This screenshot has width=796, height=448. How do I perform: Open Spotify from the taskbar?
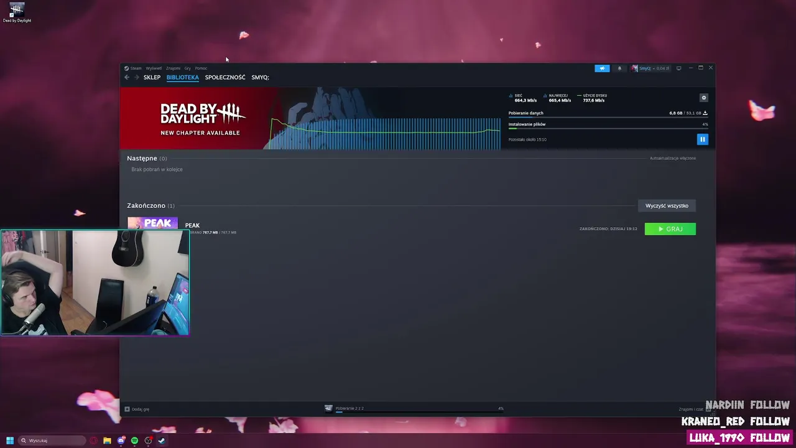134,441
